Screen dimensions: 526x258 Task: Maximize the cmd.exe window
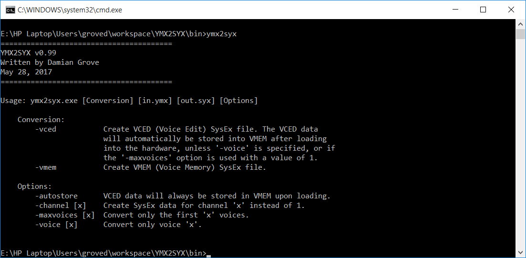click(483, 10)
